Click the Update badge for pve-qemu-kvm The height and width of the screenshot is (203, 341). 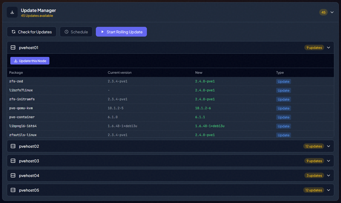(283, 108)
